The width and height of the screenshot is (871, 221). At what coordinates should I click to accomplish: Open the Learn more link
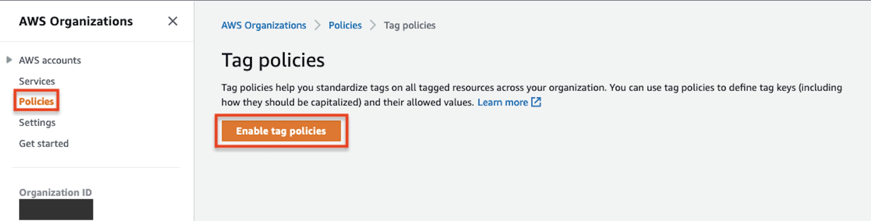pyautogui.click(x=503, y=102)
